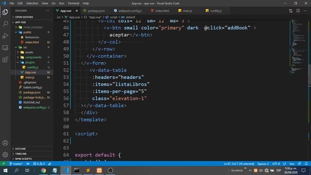Open Explorer more actions ellipsis

point(48,11)
